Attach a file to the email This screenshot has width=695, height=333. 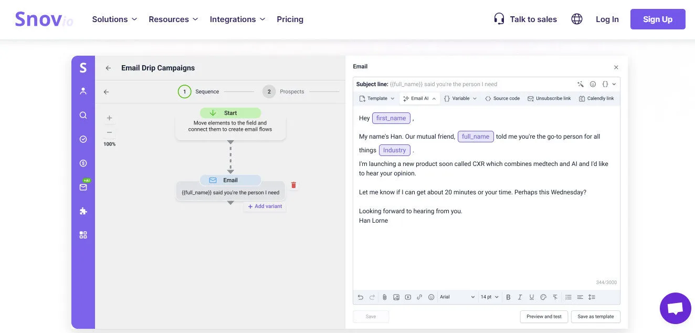pos(385,297)
